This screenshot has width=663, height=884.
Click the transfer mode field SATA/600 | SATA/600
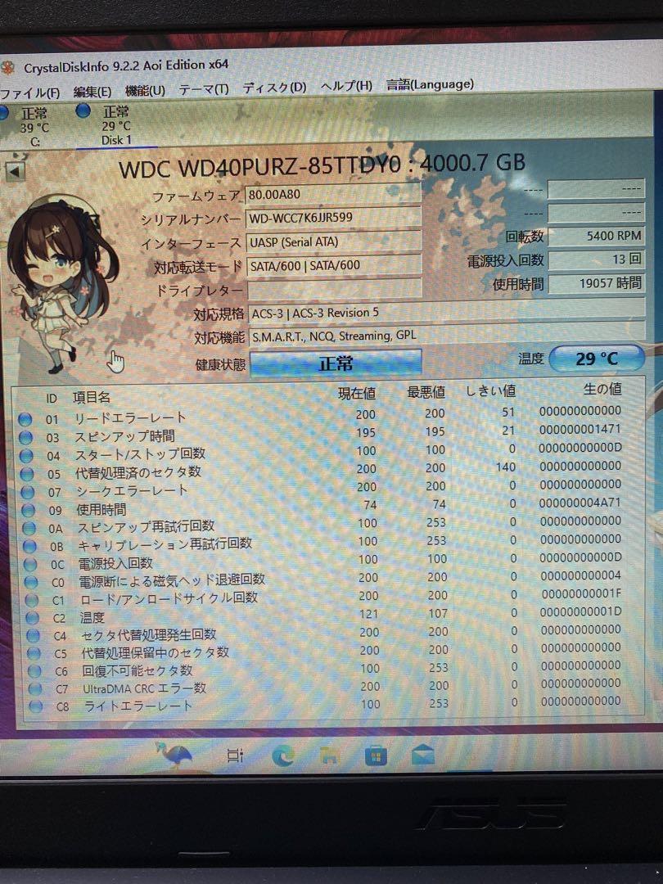click(x=334, y=265)
